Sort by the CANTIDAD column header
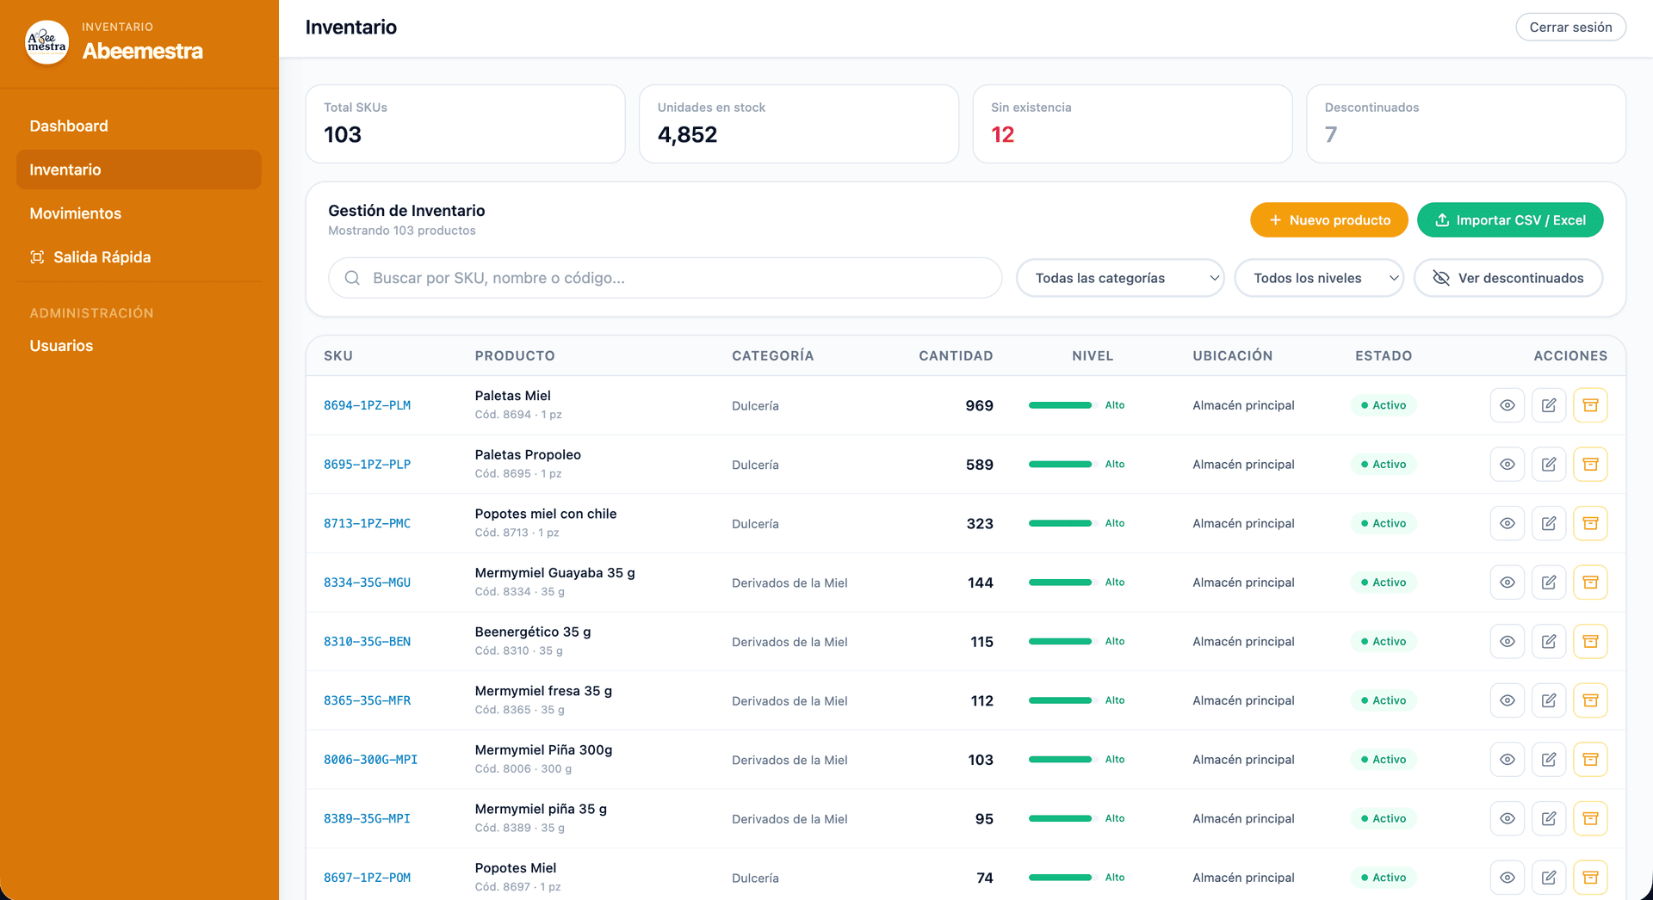Screen dimensions: 1653x900 955,355
